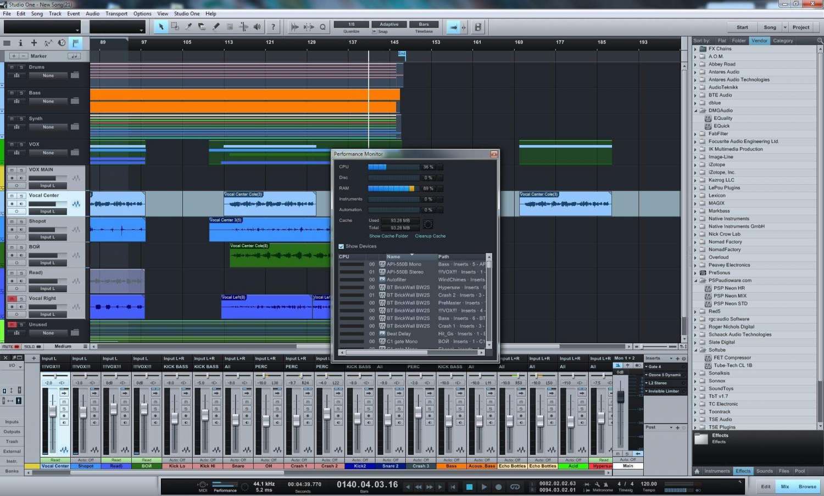
Task: Collapse the Softube vendor folder
Action: (695, 350)
